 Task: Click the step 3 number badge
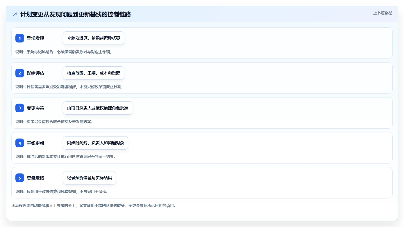coord(20,108)
